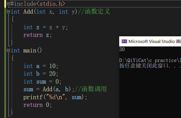Screen dimensions: 181x118
Task: Click console output value 30
Action: click(122, 49)
